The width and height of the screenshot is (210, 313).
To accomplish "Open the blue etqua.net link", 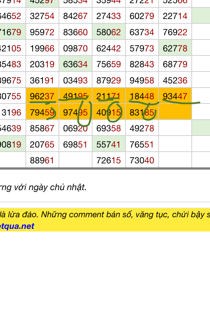I will tap(17, 226).
